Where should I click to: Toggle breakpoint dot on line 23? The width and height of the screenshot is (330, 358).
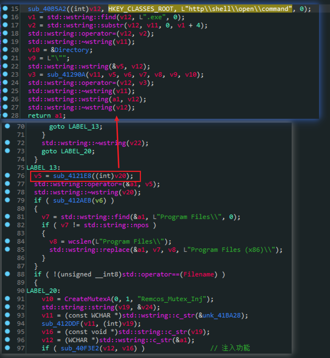5,74
